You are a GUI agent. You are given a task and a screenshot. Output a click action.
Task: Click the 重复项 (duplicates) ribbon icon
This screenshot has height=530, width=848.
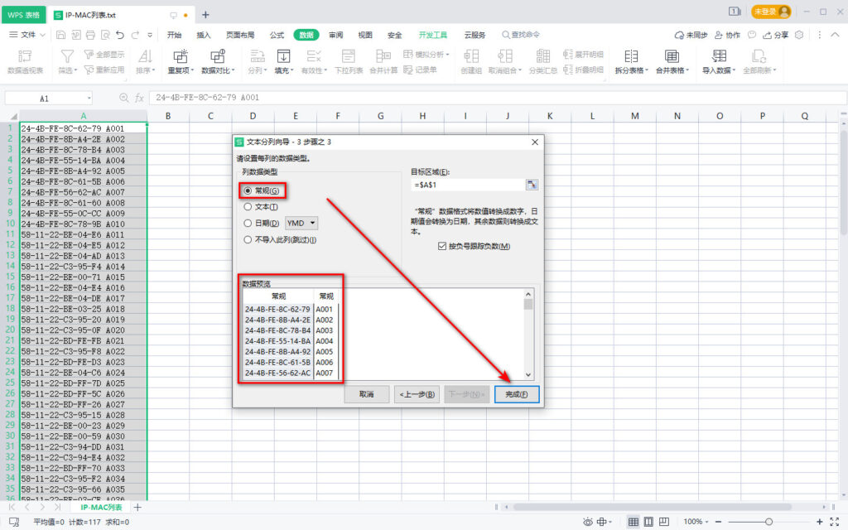pos(180,56)
